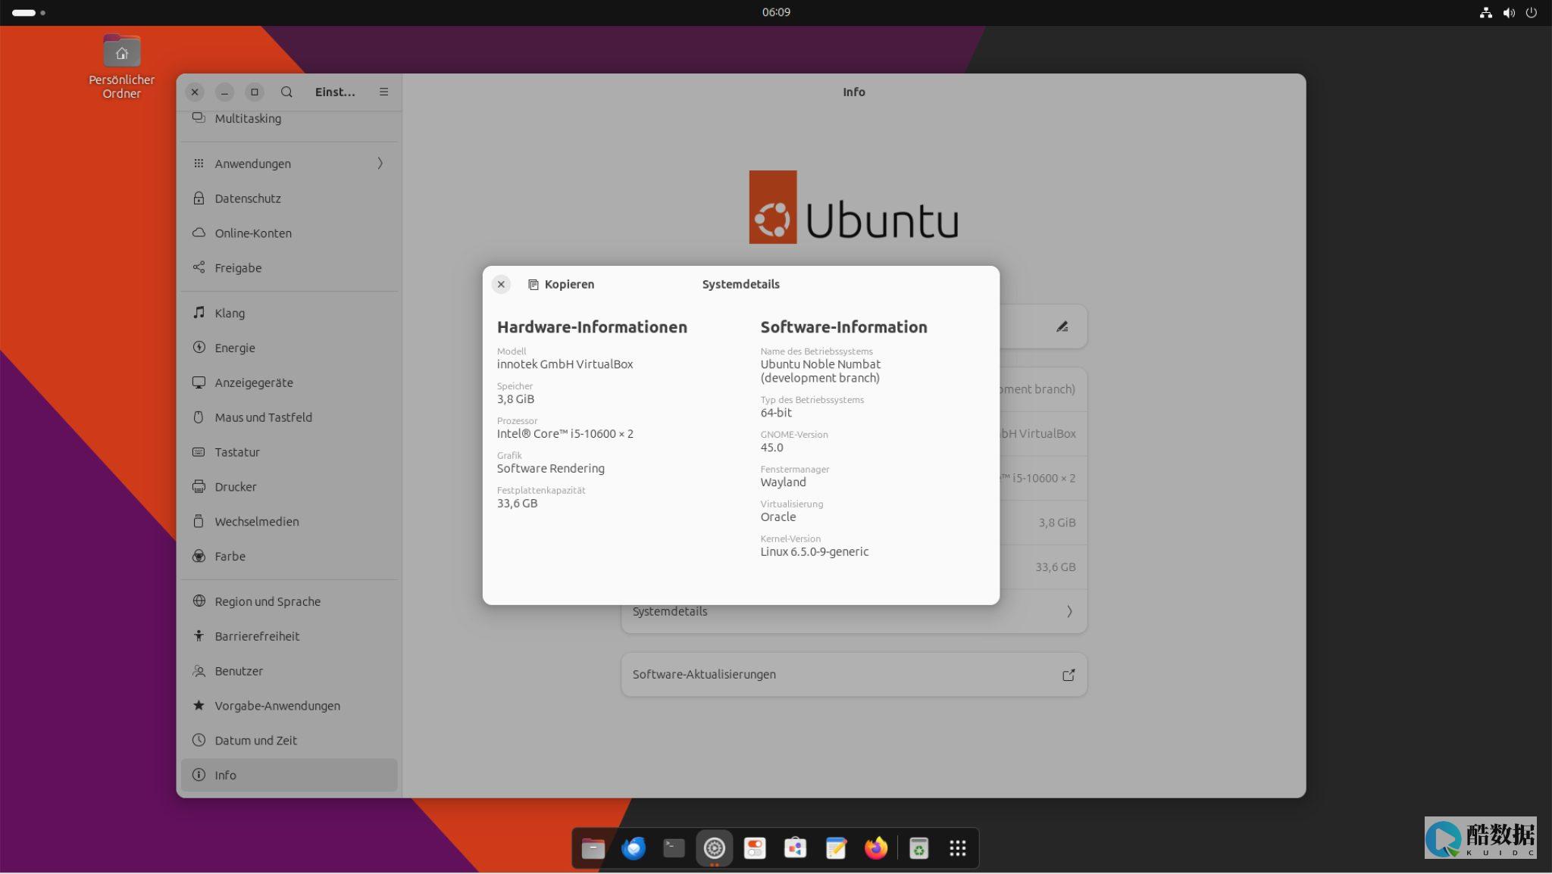Select the Klang music note icon
The height and width of the screenshot is (874, 1552).
pos(199,313)
